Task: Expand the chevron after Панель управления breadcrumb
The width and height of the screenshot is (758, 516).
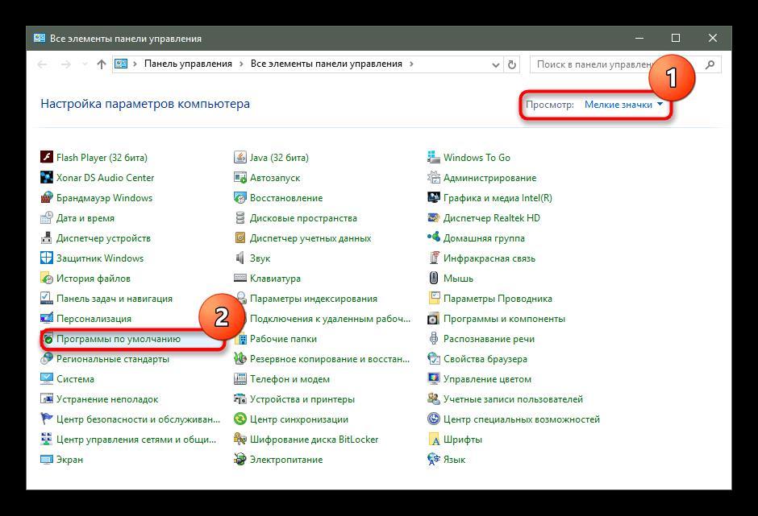Action: point(241,64)
